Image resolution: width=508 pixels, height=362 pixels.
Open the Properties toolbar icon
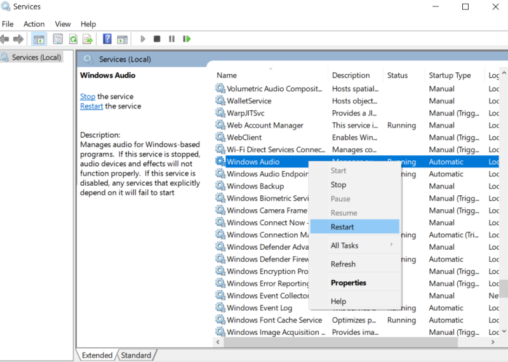pyautogui.click(x=58, y=39)
